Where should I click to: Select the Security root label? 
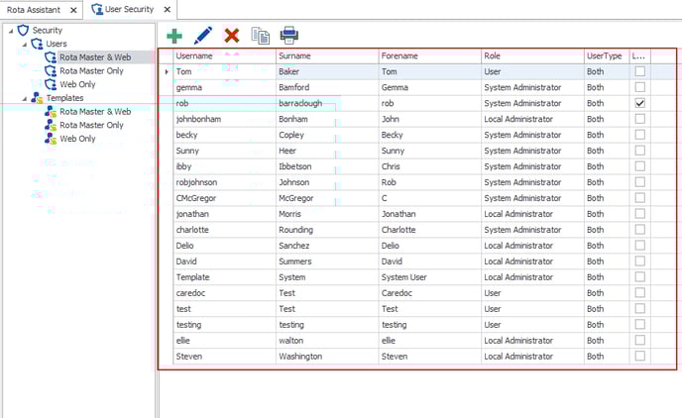pyautogui.click(x=47, y=31)
